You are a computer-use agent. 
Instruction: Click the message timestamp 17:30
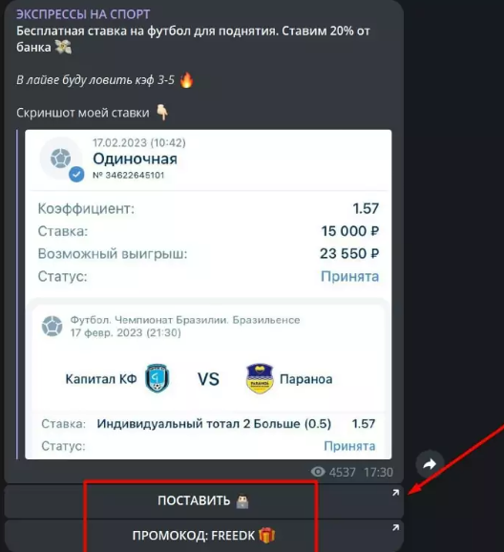tap(378, 472)
